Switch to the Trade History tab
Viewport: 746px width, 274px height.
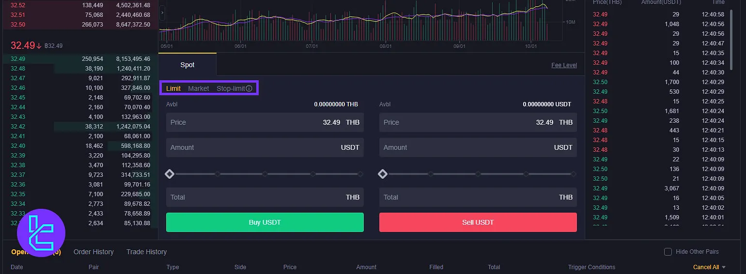tap(146, 252)
